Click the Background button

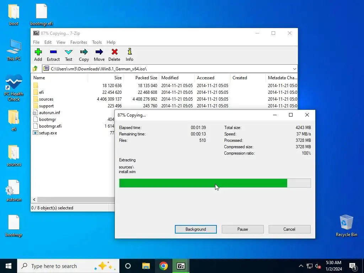[196, 229]
